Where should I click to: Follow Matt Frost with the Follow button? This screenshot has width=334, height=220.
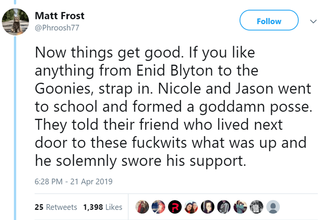point(269,21)
